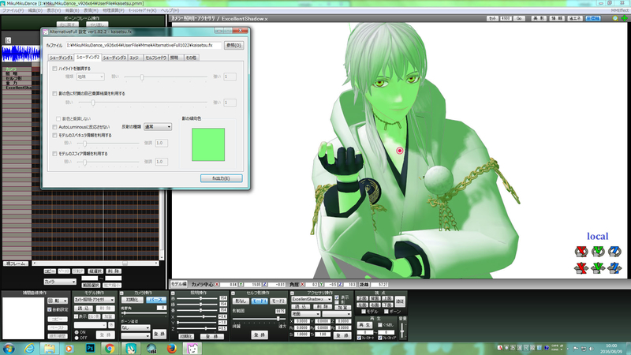Screen dimensions: 631x355
Task: Switch to the セルフシャドウ tab
Action: pos(155,58)
